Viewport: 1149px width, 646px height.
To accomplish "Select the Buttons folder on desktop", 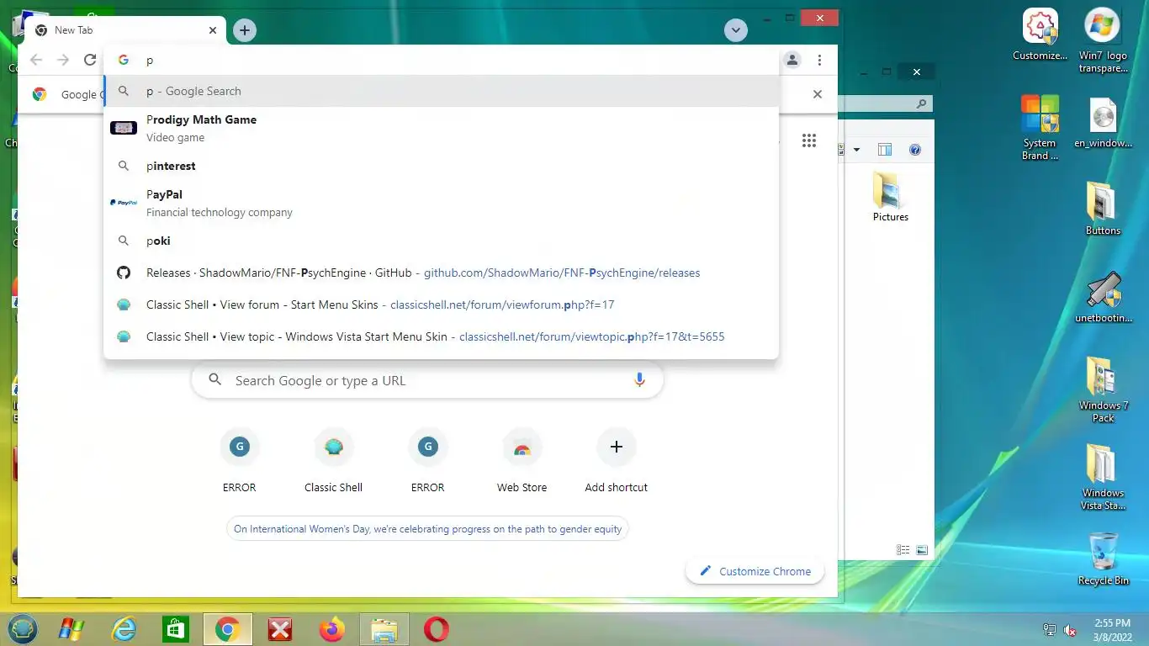I will pos(1103,208).
